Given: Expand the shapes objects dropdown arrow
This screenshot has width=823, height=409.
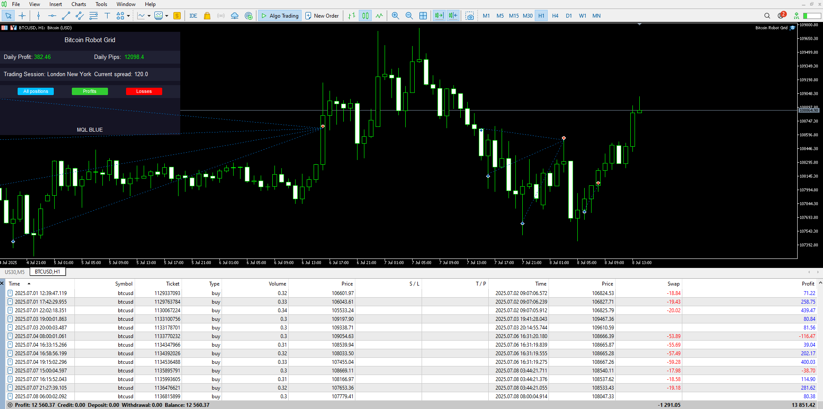Looking at the screenshot, I should [128, 16].
